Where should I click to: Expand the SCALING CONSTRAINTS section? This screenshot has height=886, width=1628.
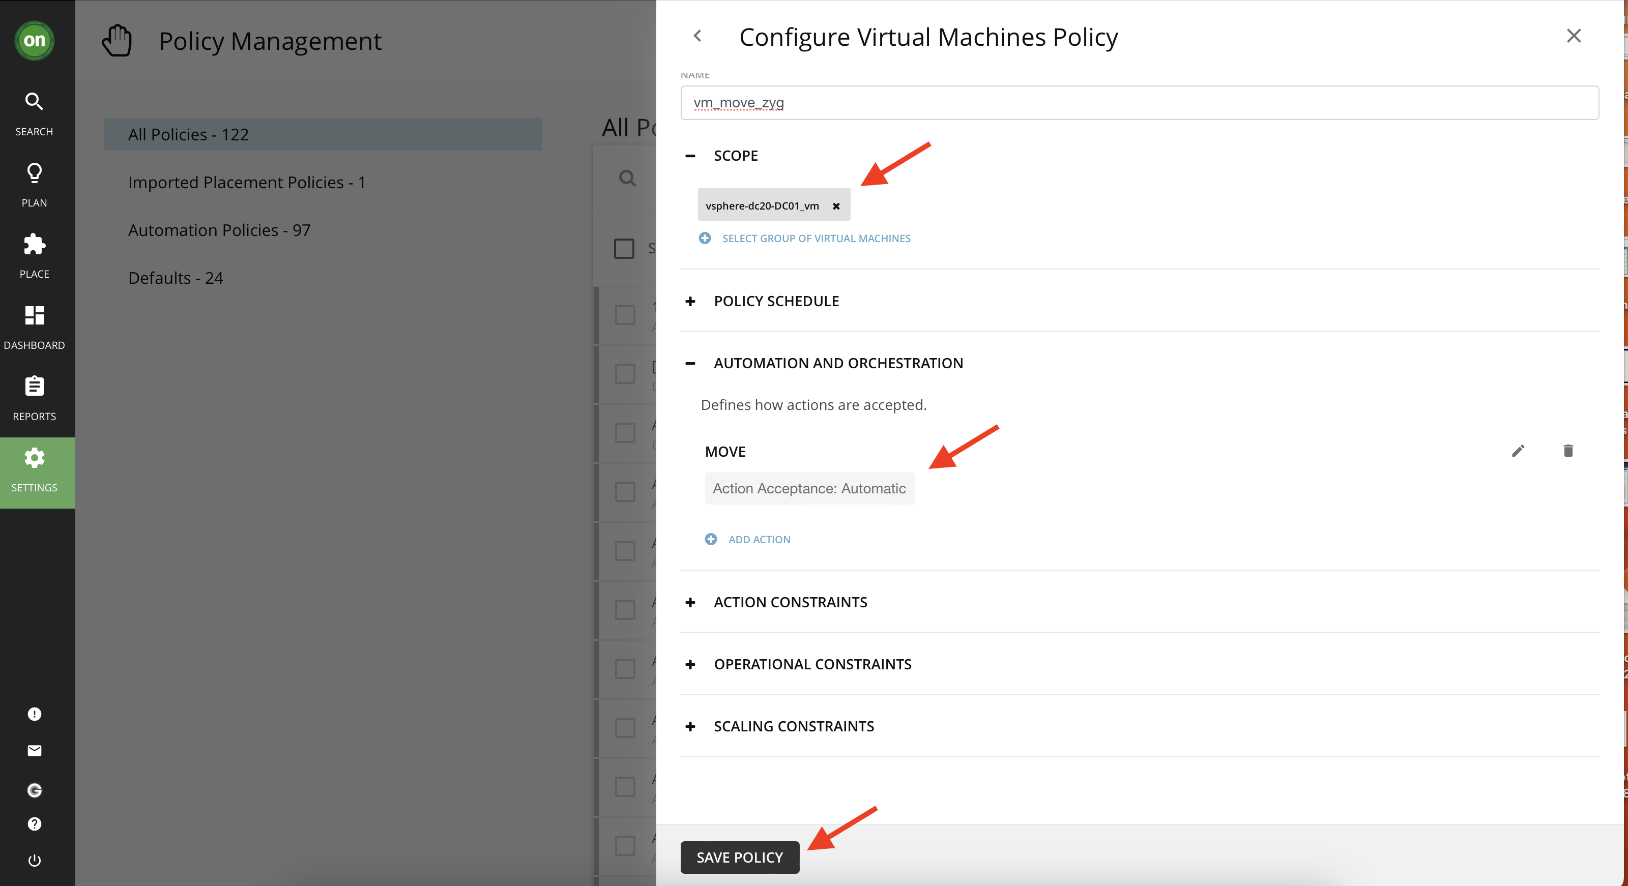tap(690, 726)
